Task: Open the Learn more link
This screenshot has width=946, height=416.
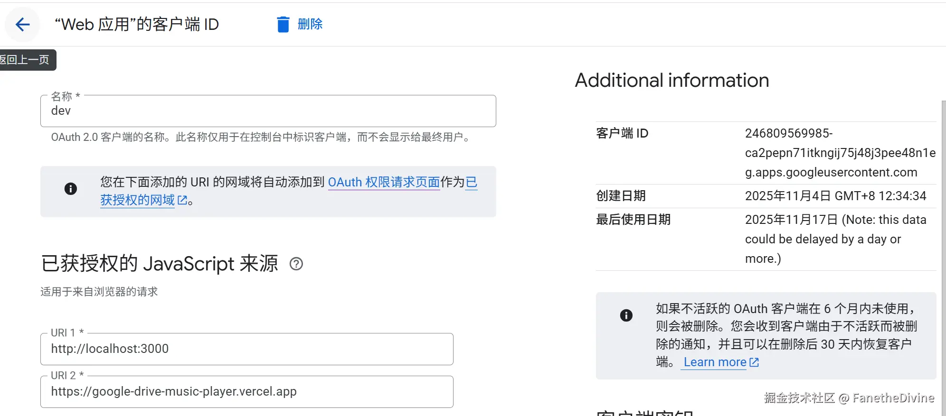Action: (715, 362)
